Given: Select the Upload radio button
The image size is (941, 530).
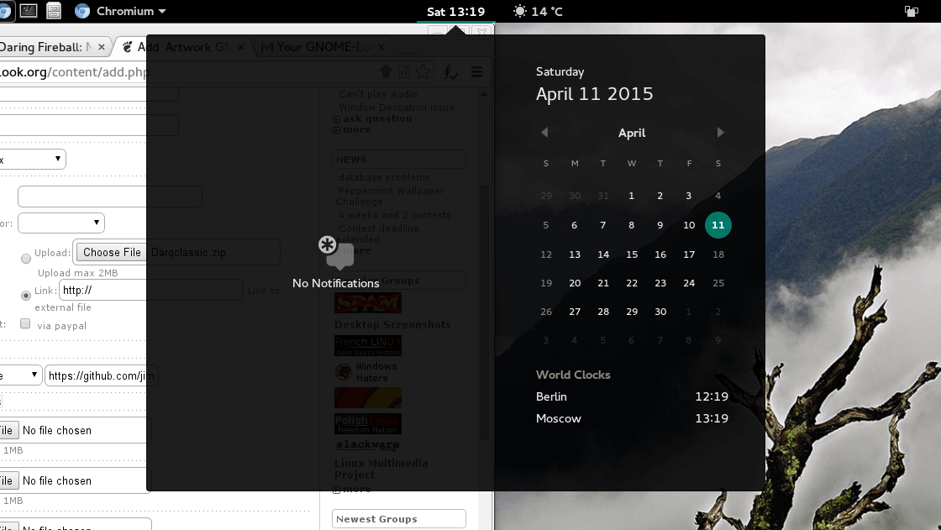Looking at the screenshot, I should coord(26,259).
